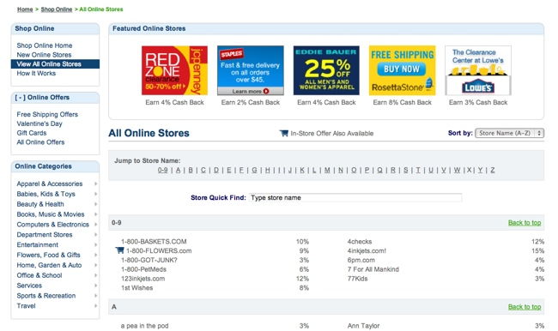Expand the Travel category arrow
The width and height of the screenshot is (558, 331).
point(96,306)
